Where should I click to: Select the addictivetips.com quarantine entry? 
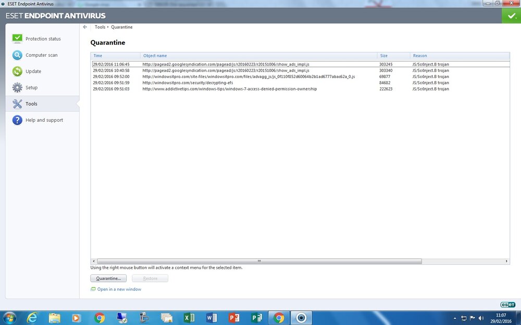[301, 89]
